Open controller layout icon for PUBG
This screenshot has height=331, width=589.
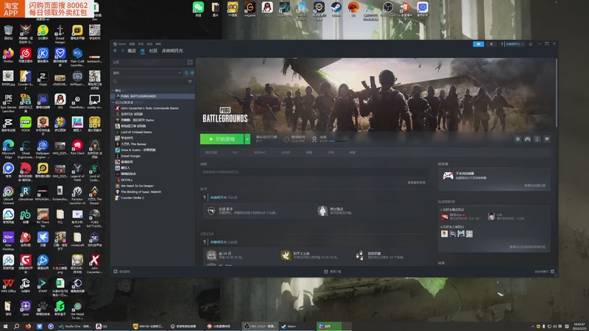[x=527, y=139]
